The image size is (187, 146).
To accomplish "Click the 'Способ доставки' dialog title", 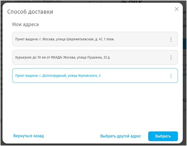I will pyautogui.click(x=30, y=12).
